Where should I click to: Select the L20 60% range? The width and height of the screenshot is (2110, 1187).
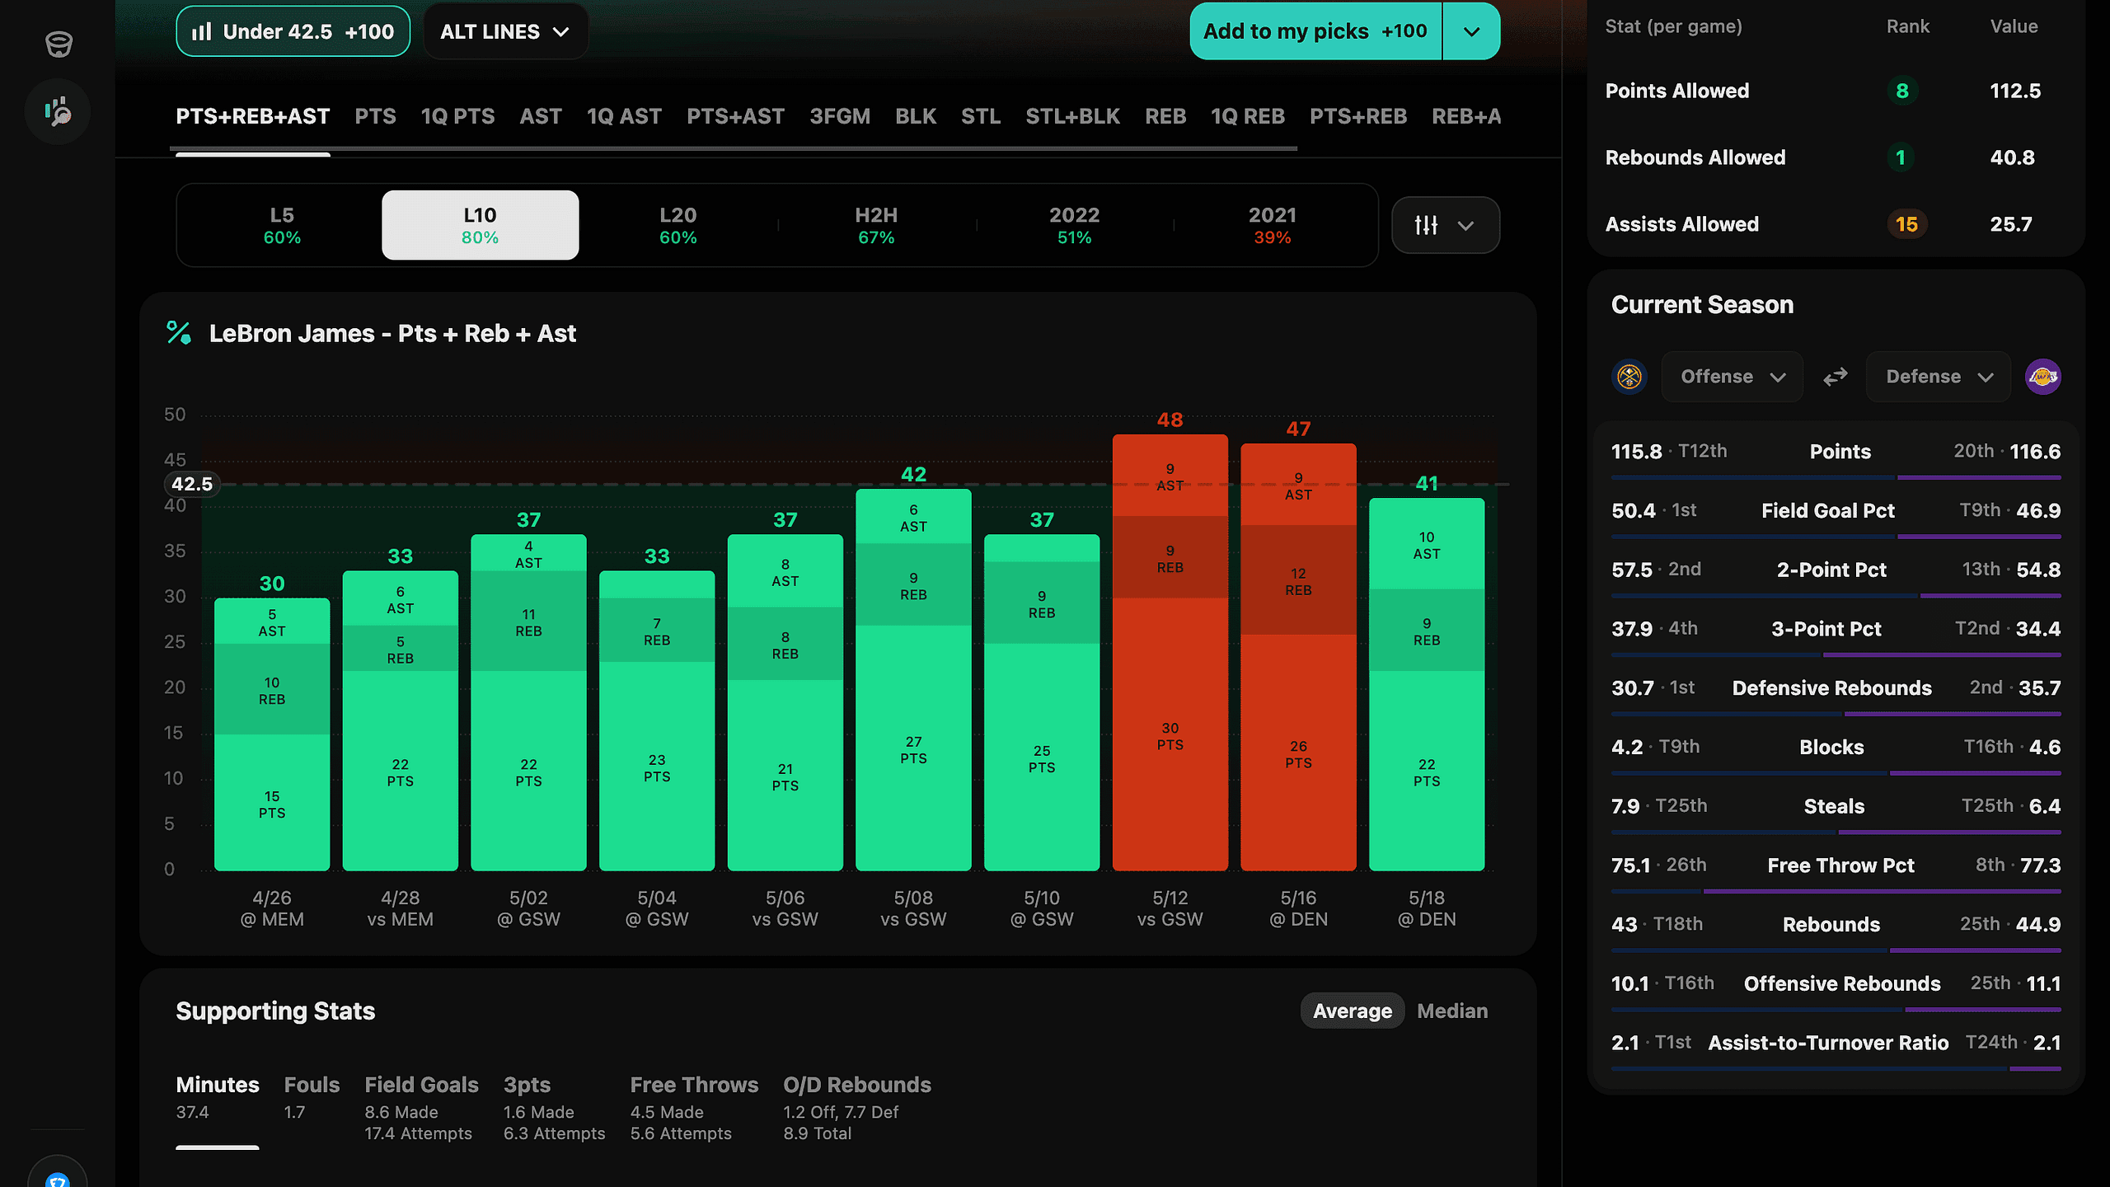pyautogui.click(x=678, y=225)
